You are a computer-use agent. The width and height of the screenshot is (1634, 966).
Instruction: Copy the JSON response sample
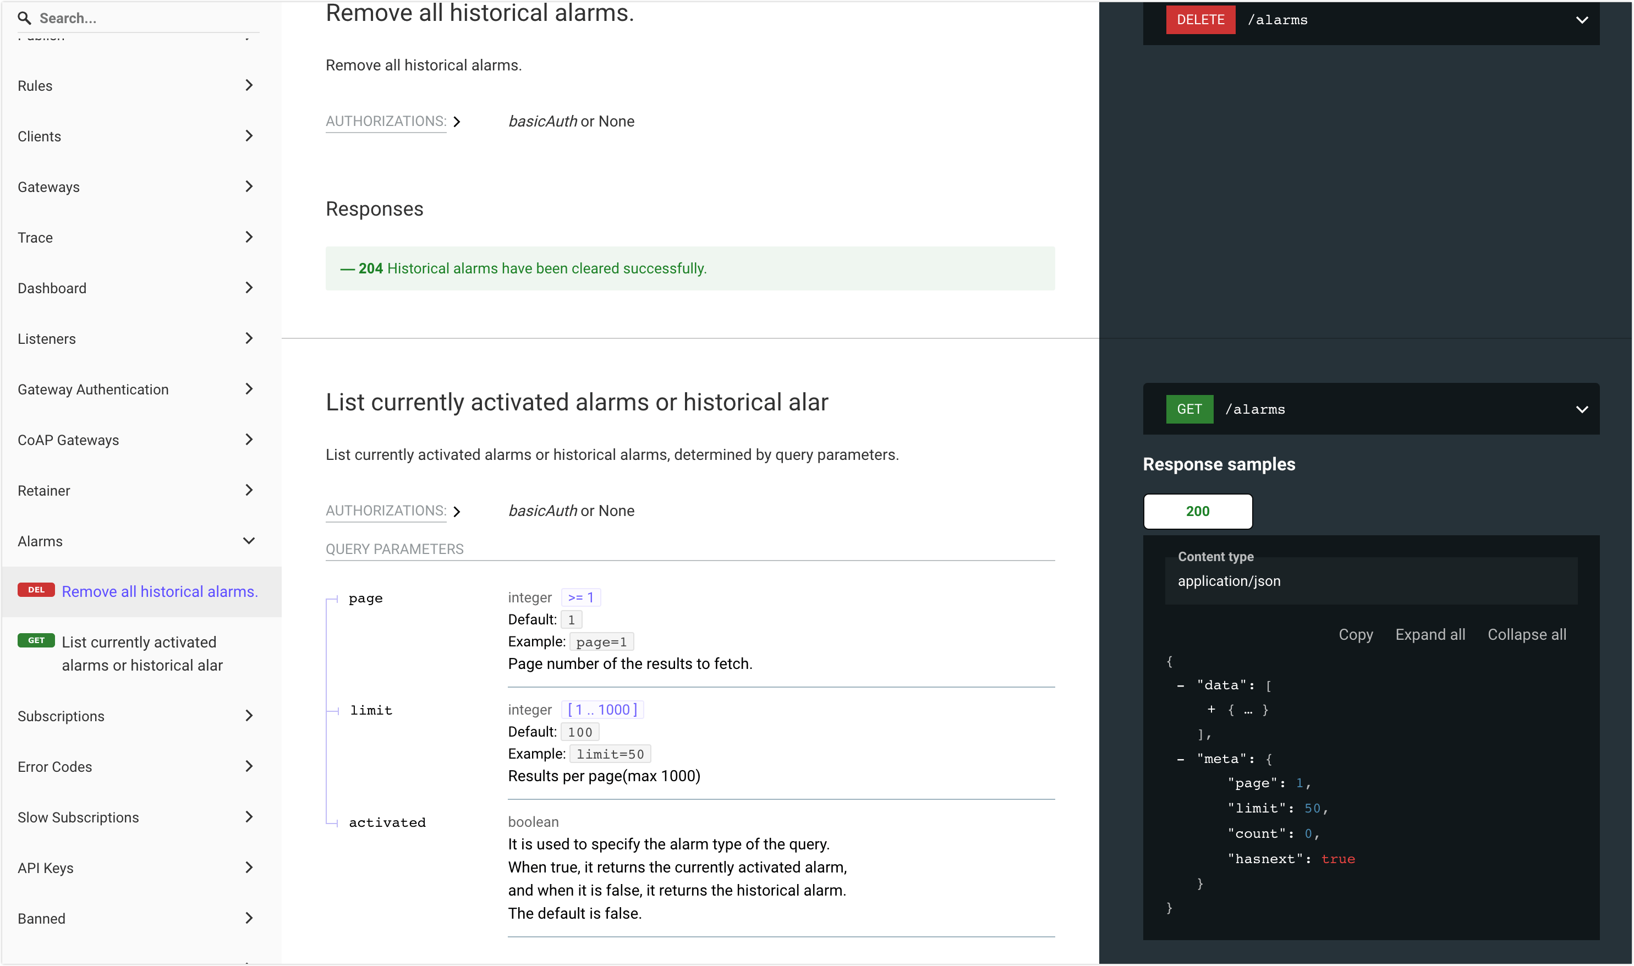[1356, 635]
